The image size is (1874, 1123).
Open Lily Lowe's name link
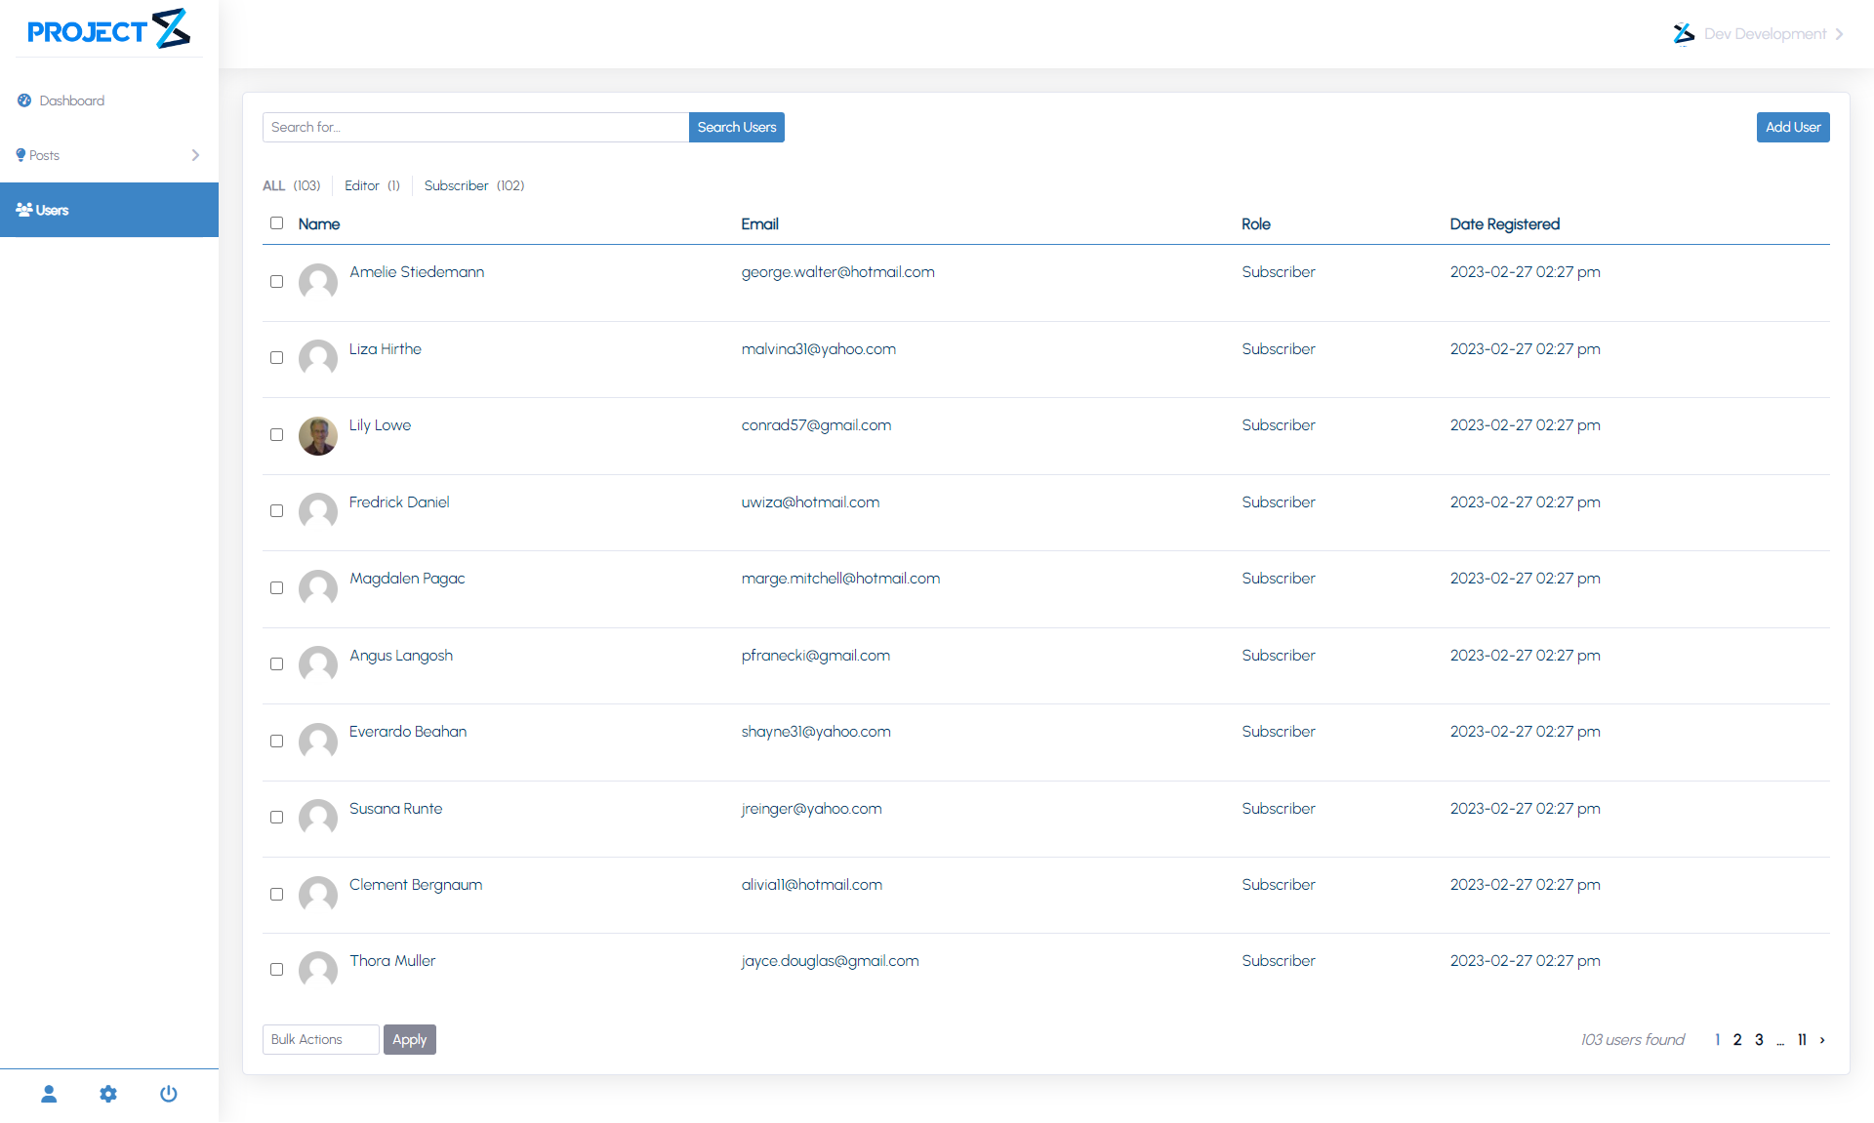coord(381,425)
